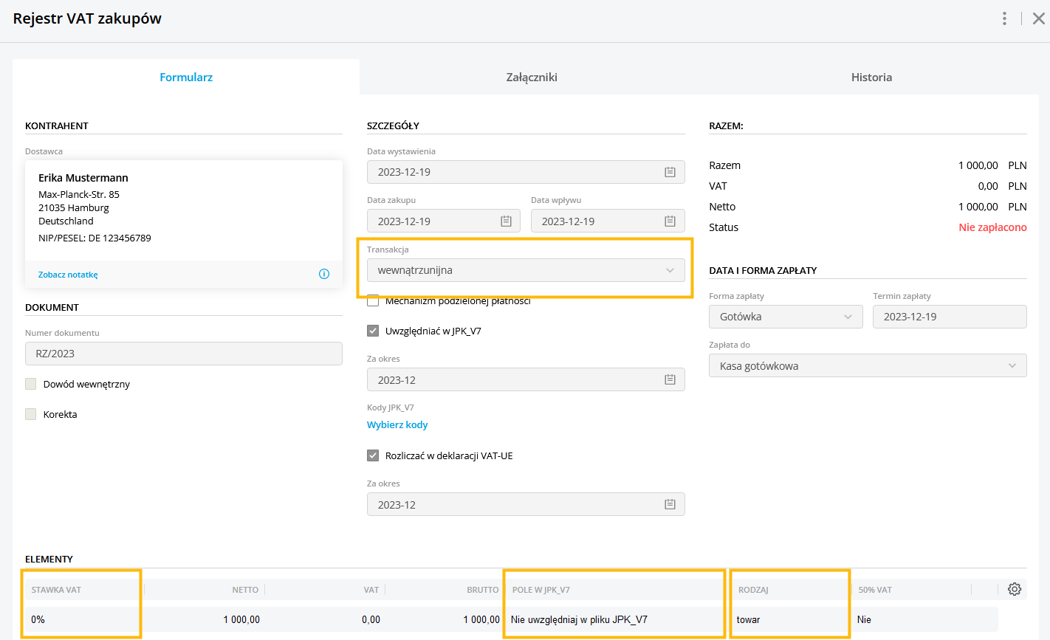Click Zobacz notatkę link
The height and width of the screenshot is (640, 1050).
pyautogui.click(x=68, y=275)
